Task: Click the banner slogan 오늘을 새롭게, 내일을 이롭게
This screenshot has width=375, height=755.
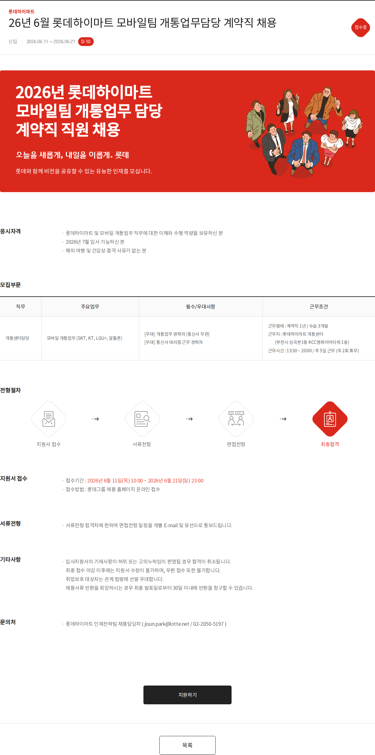Action: coord(72,155)
